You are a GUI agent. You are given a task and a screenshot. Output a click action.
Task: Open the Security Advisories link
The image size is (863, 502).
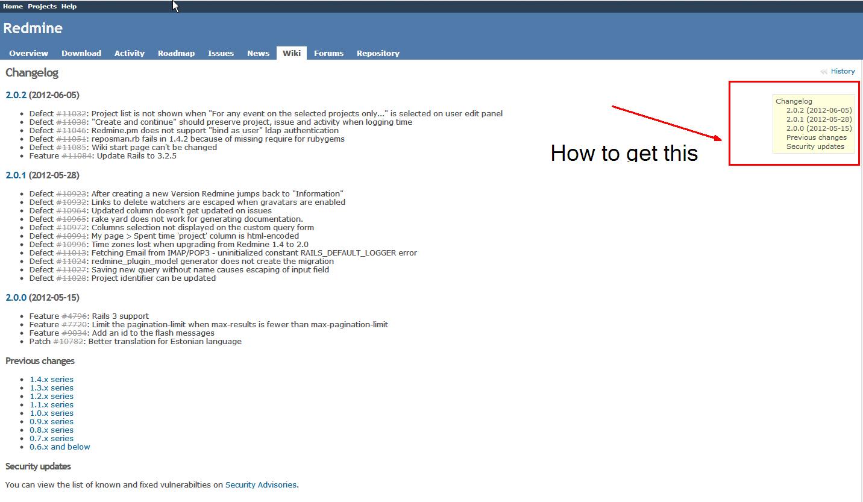point(261,485)
